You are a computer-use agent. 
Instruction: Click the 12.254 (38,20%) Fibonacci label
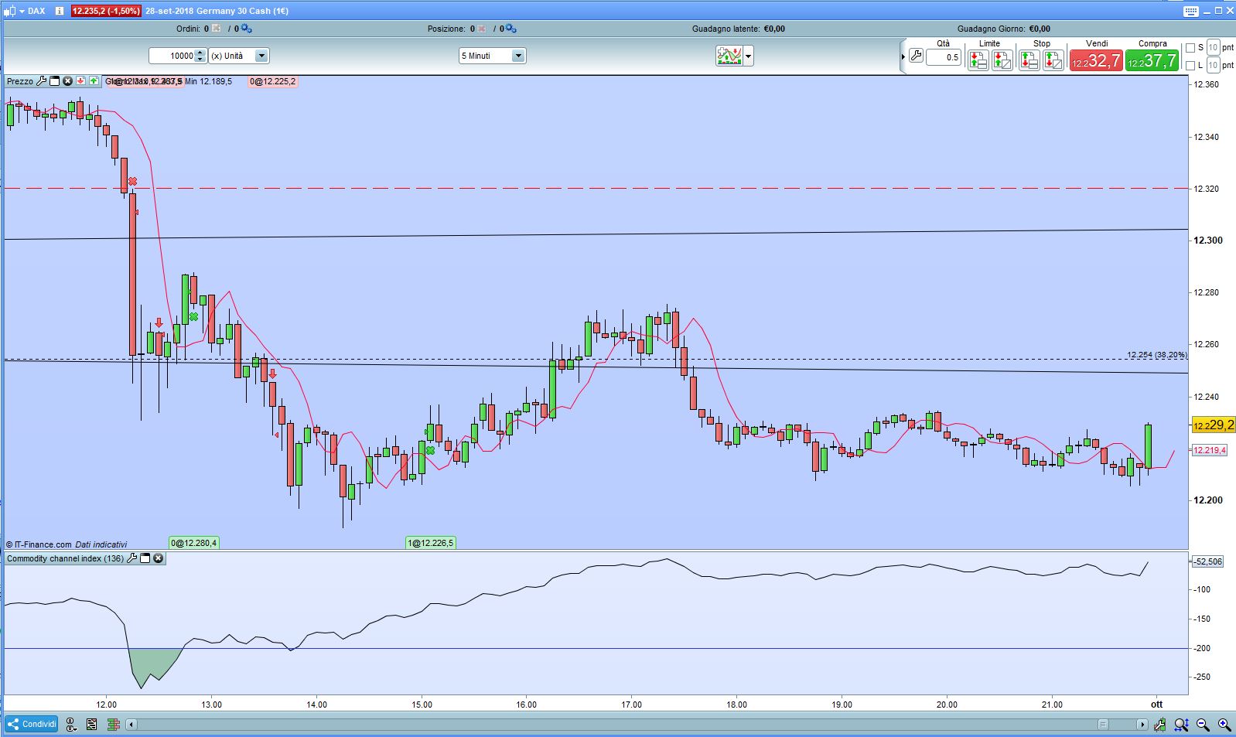point(1156,355)
